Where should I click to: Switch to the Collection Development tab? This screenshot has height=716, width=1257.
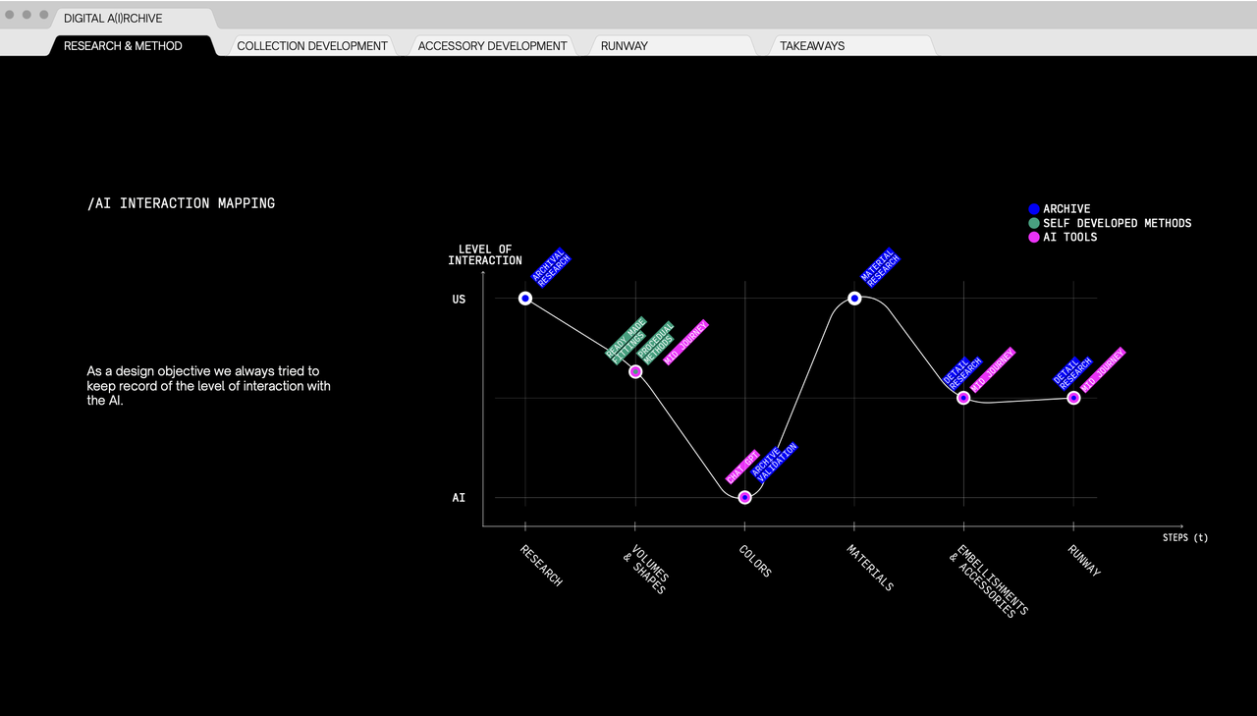311,46
